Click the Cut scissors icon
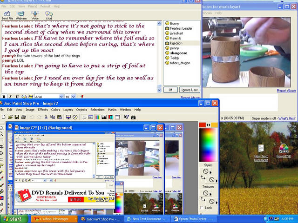 coord(46,117)
